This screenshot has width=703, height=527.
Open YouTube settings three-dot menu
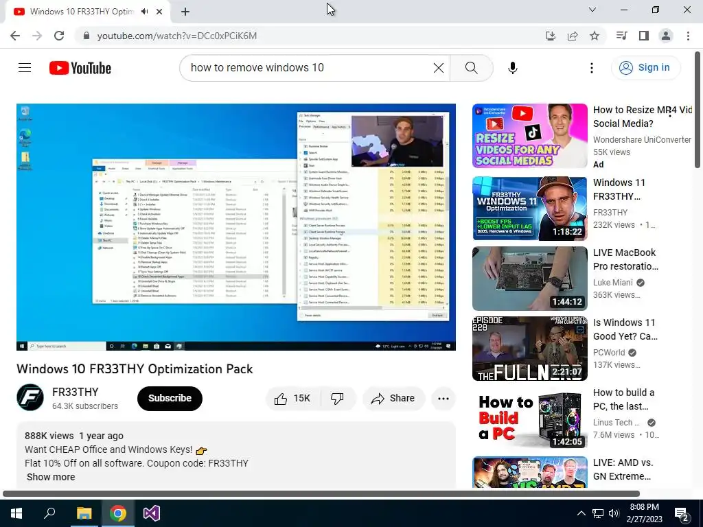click(x=591, y=68)
